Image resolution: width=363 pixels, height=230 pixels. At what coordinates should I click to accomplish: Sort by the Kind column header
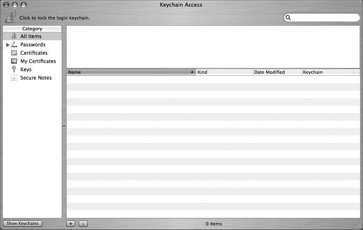click(x=224, y=72)
